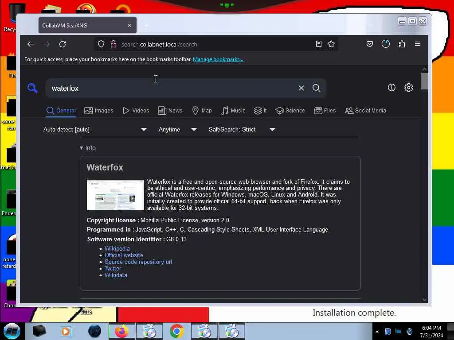This screenshot has height=340, width=454.
Task: Click the scrollbar down arrow
Action: click(x=424, y=300)
